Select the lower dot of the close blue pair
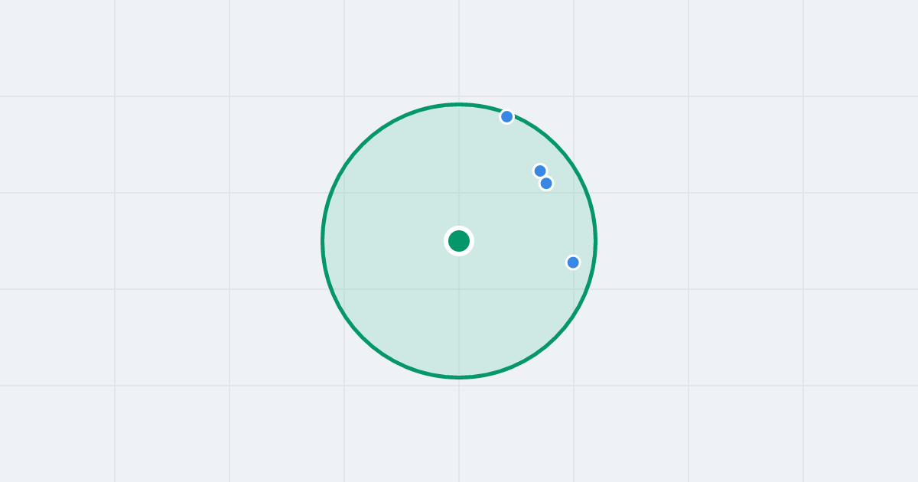 [x=546, y=183]
